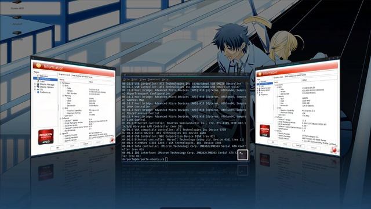Click Cancel button in the right window
Image resolution: width=371 pixels, height=209 pixels.
pos(299,146)
